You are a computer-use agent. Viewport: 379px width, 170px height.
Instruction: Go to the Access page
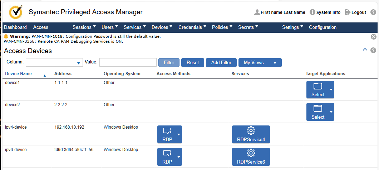point(41,27)
